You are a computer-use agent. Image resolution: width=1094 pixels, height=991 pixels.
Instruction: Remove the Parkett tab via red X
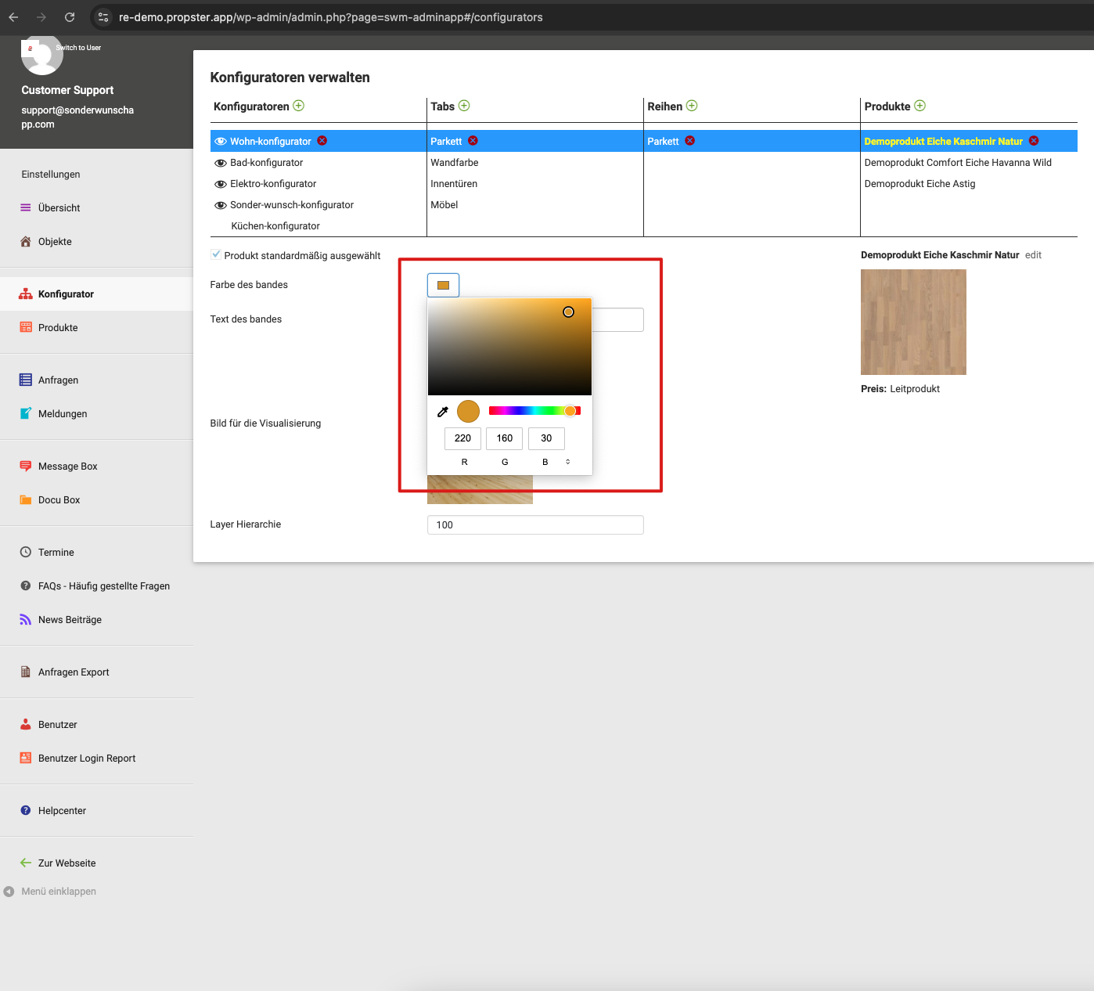tap(473, 141)
